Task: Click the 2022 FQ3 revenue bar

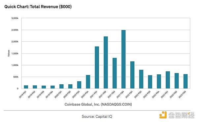Action: point(150,82)
